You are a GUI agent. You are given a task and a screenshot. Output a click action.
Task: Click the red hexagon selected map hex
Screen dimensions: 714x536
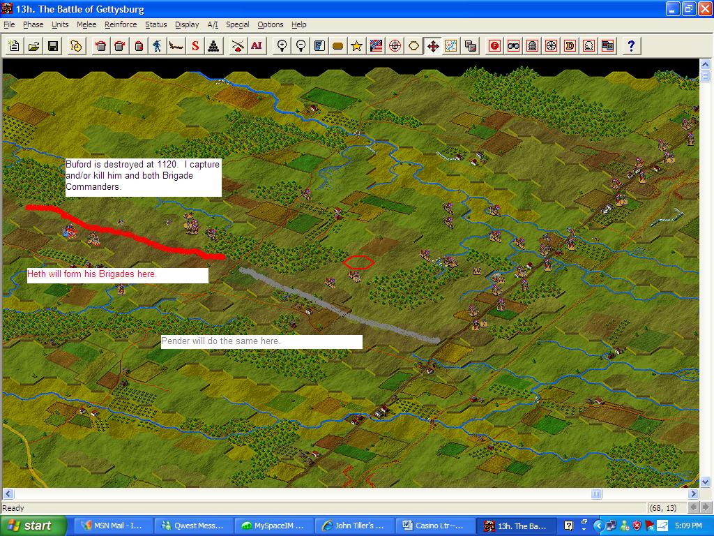tap(358, 262)
